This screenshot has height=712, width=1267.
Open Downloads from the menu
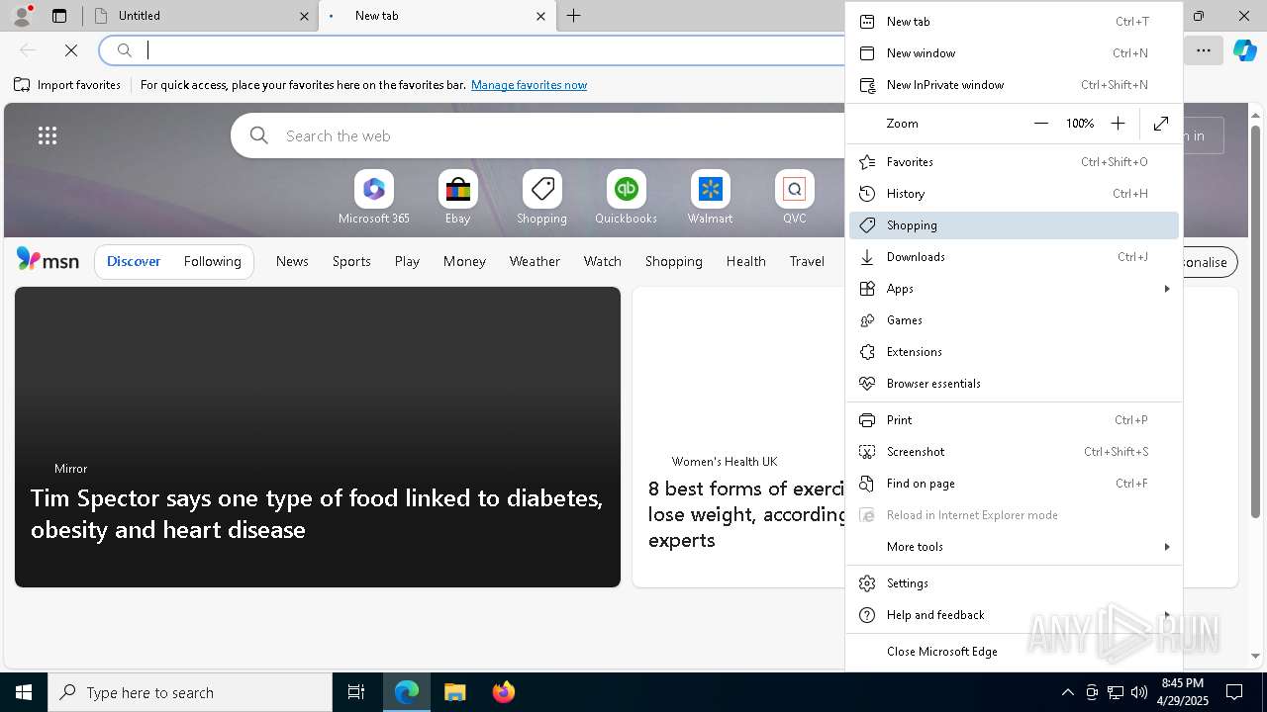tap(1014, 257)
